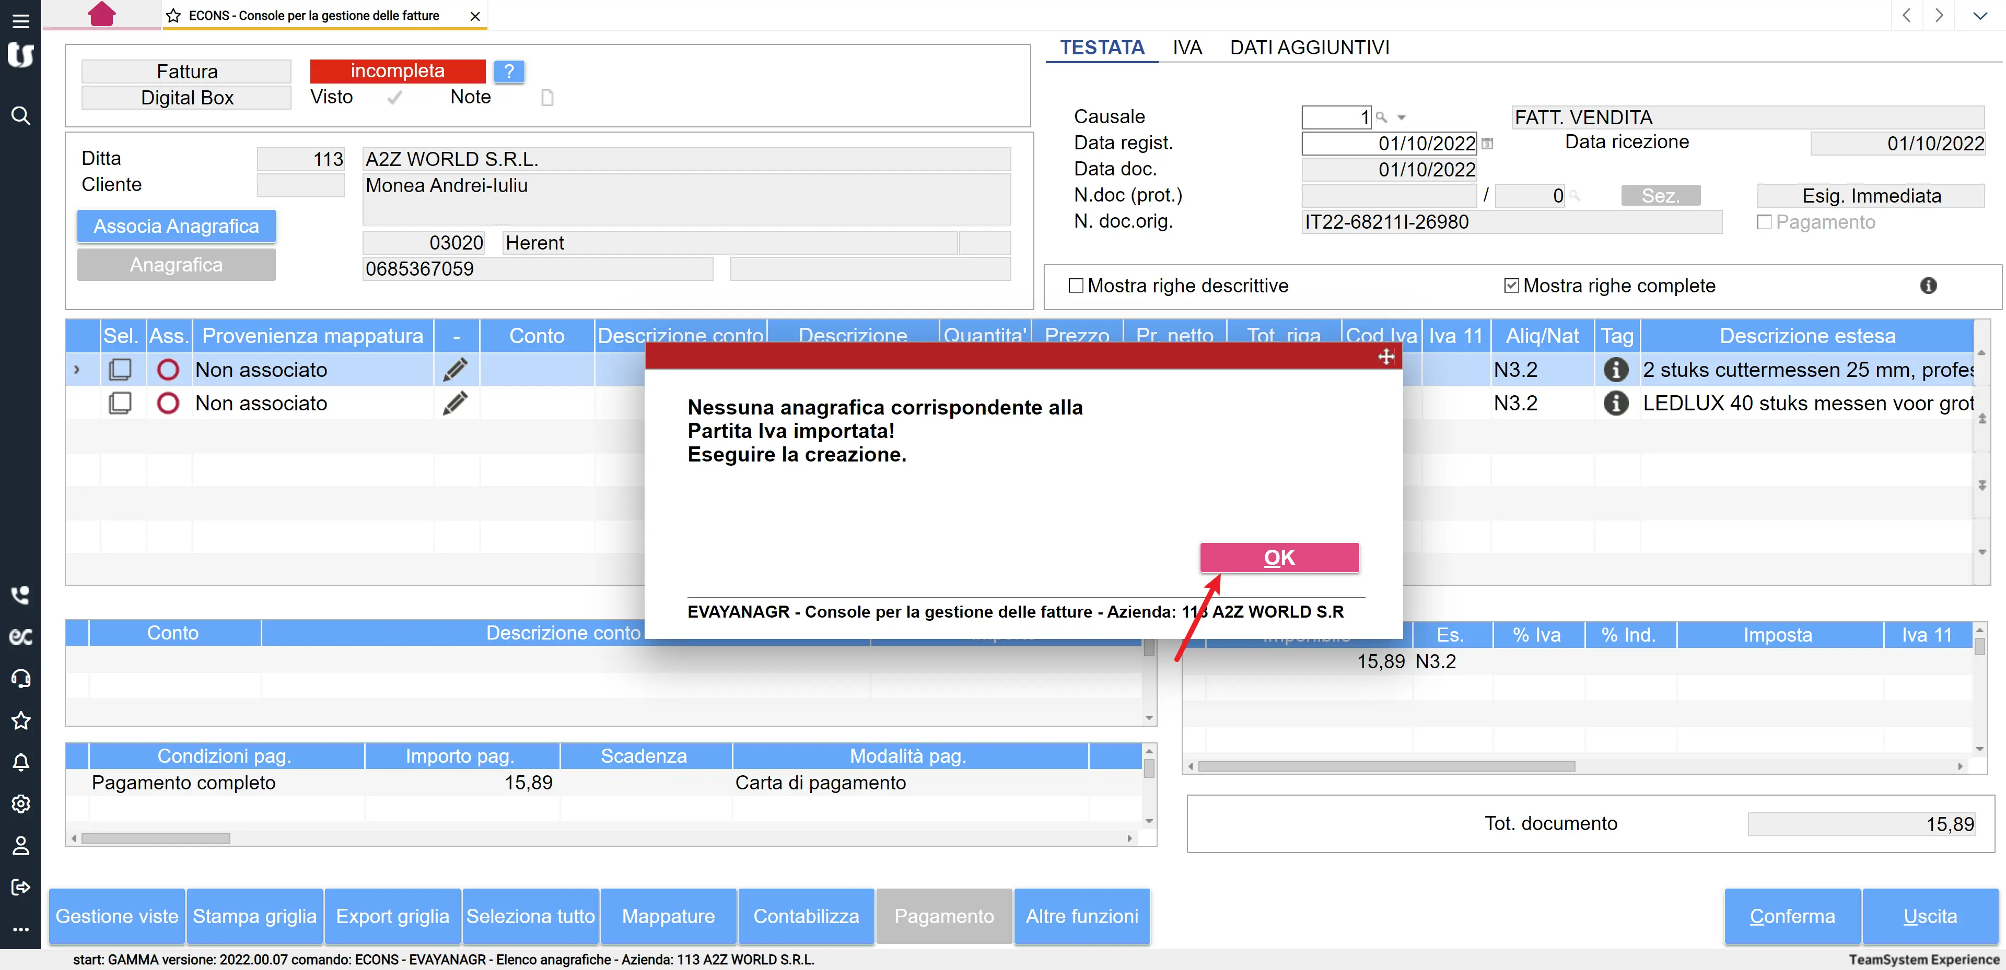Click the pencil edit icon in first row
2006x970 pixels.
(456, 370)
